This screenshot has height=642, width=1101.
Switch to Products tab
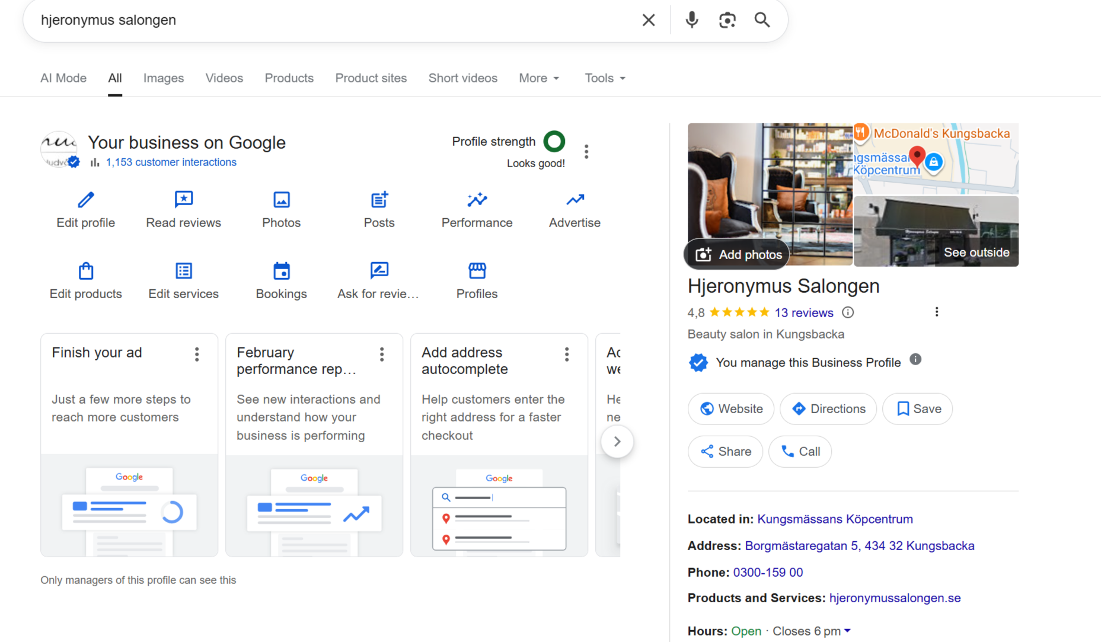click(x=289, y=78)
